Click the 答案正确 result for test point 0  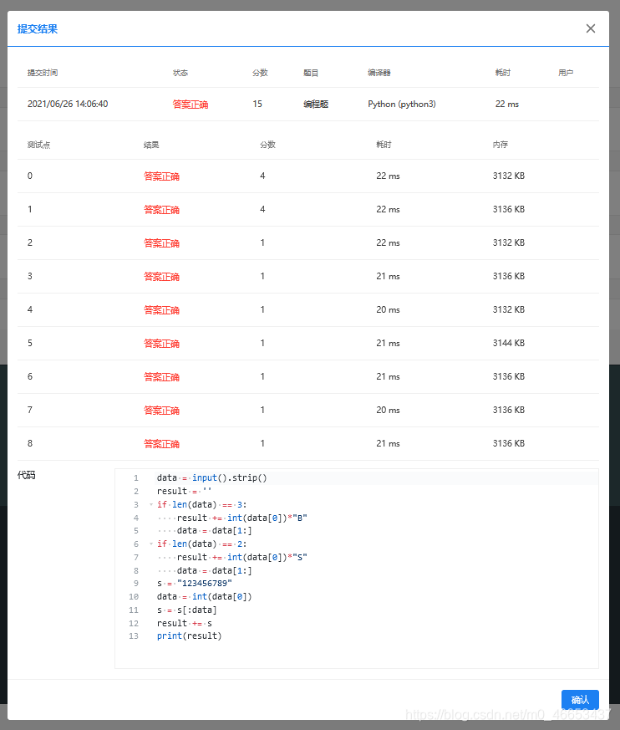tap(161, 176)
